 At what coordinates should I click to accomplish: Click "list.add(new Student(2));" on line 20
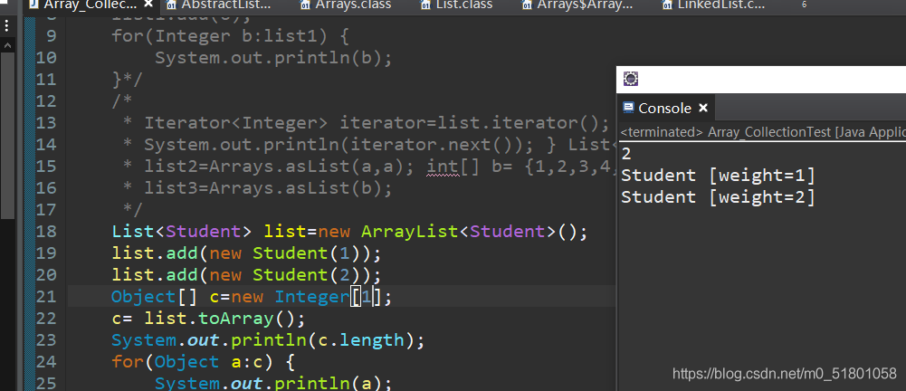(x=247, y=275)
